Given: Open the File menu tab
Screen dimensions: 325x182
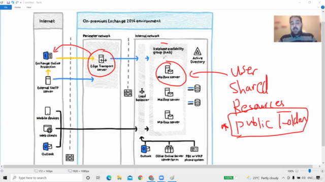Looking at the screenshot, I should [x=6, y=8].
